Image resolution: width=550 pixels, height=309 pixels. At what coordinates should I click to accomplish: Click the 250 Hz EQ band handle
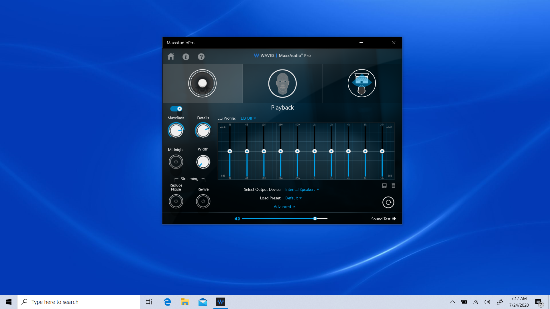tap(281, 151)
